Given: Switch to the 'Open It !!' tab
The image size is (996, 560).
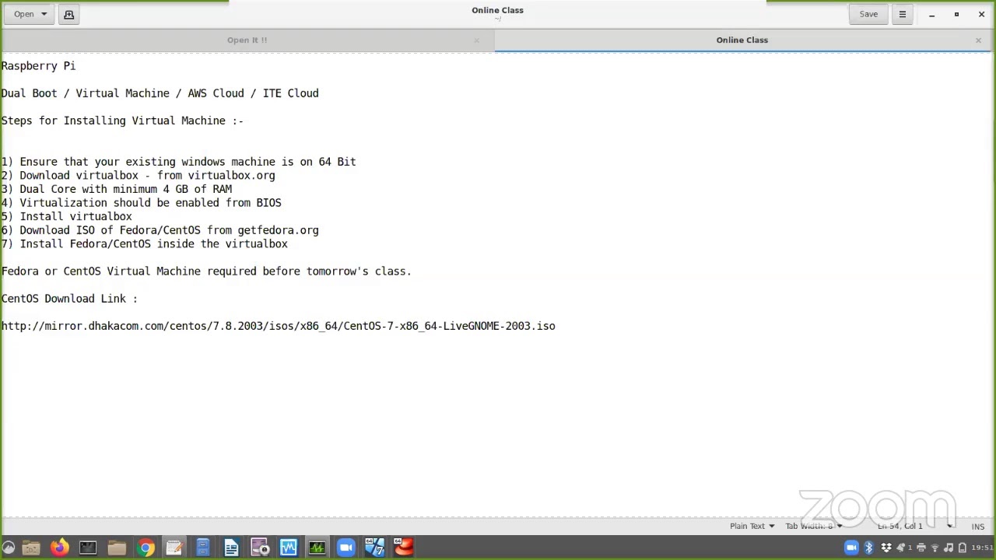Looking at the screenshot, I should click(x=247, y=40).
